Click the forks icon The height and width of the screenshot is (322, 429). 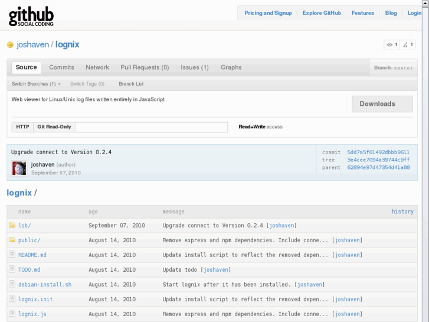[x=405, y=45]
